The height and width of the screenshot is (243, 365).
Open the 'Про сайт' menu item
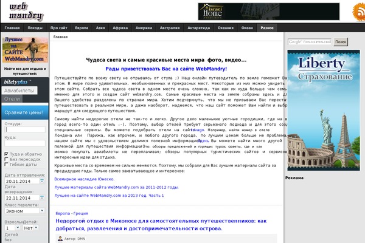point(59,28)
